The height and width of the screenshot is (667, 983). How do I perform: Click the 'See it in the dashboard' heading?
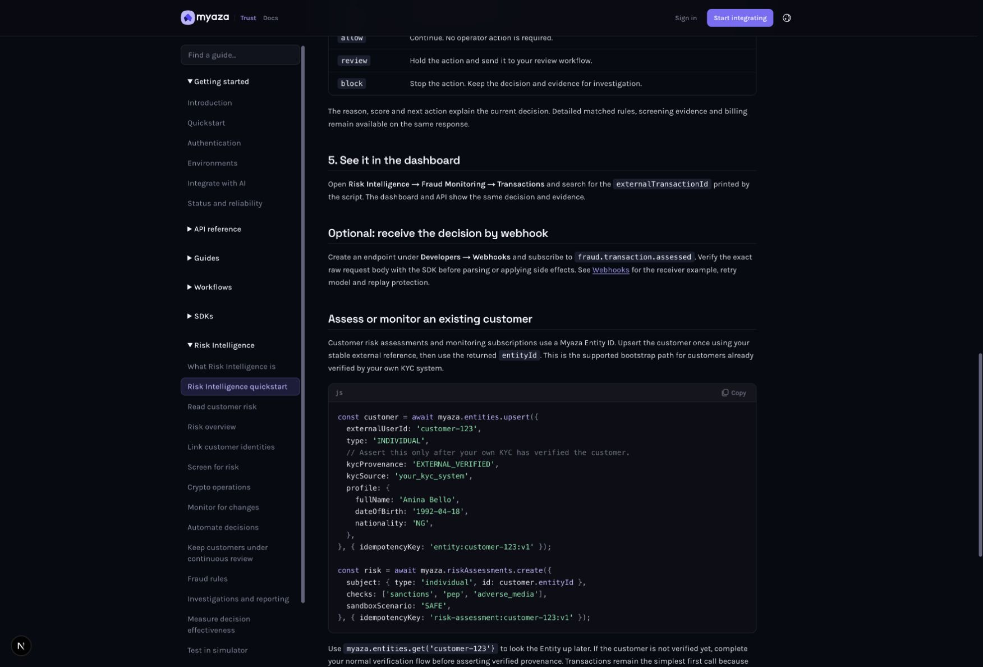click(394, 161)
